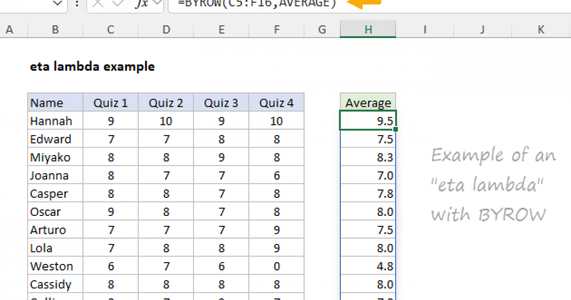Click the 'eta lambda example' title cell
This screenshot has height=300, width=571.
(x=92, y=66)
